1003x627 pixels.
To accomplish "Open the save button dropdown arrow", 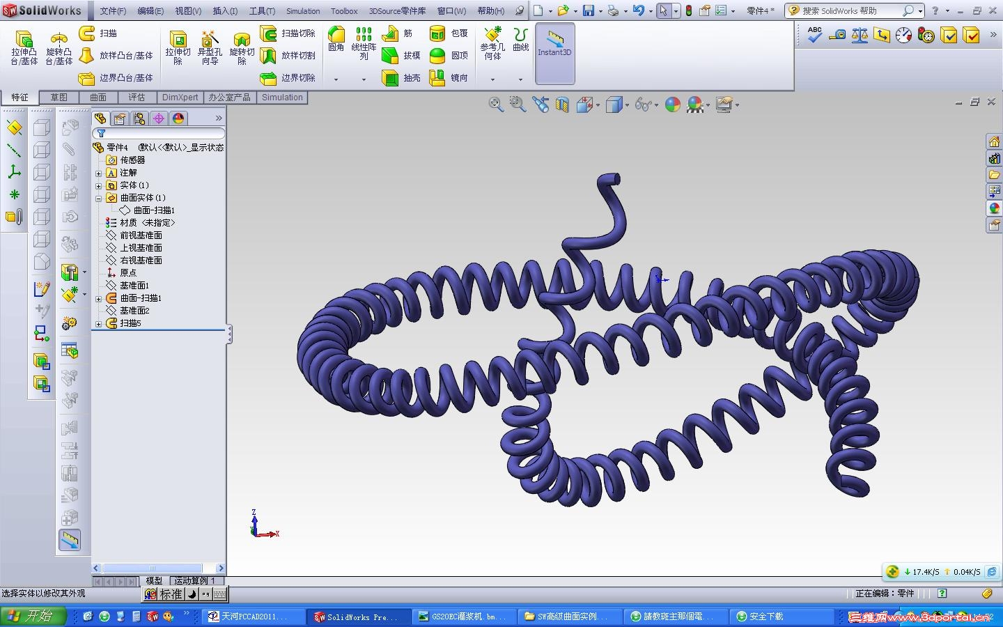I will 600,11.
